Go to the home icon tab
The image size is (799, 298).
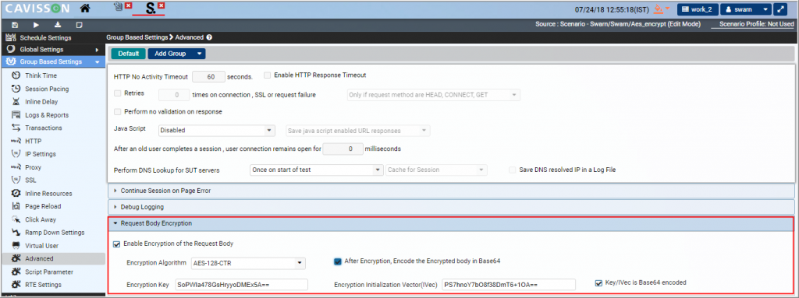coord(86,8)
